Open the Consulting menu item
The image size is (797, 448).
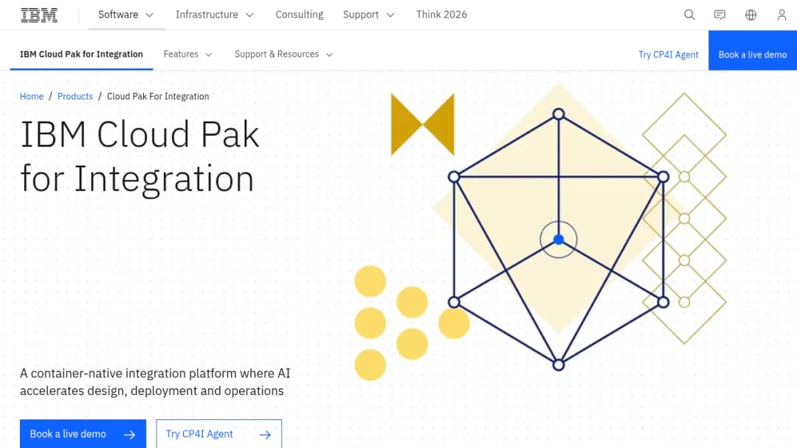[300, 15]
